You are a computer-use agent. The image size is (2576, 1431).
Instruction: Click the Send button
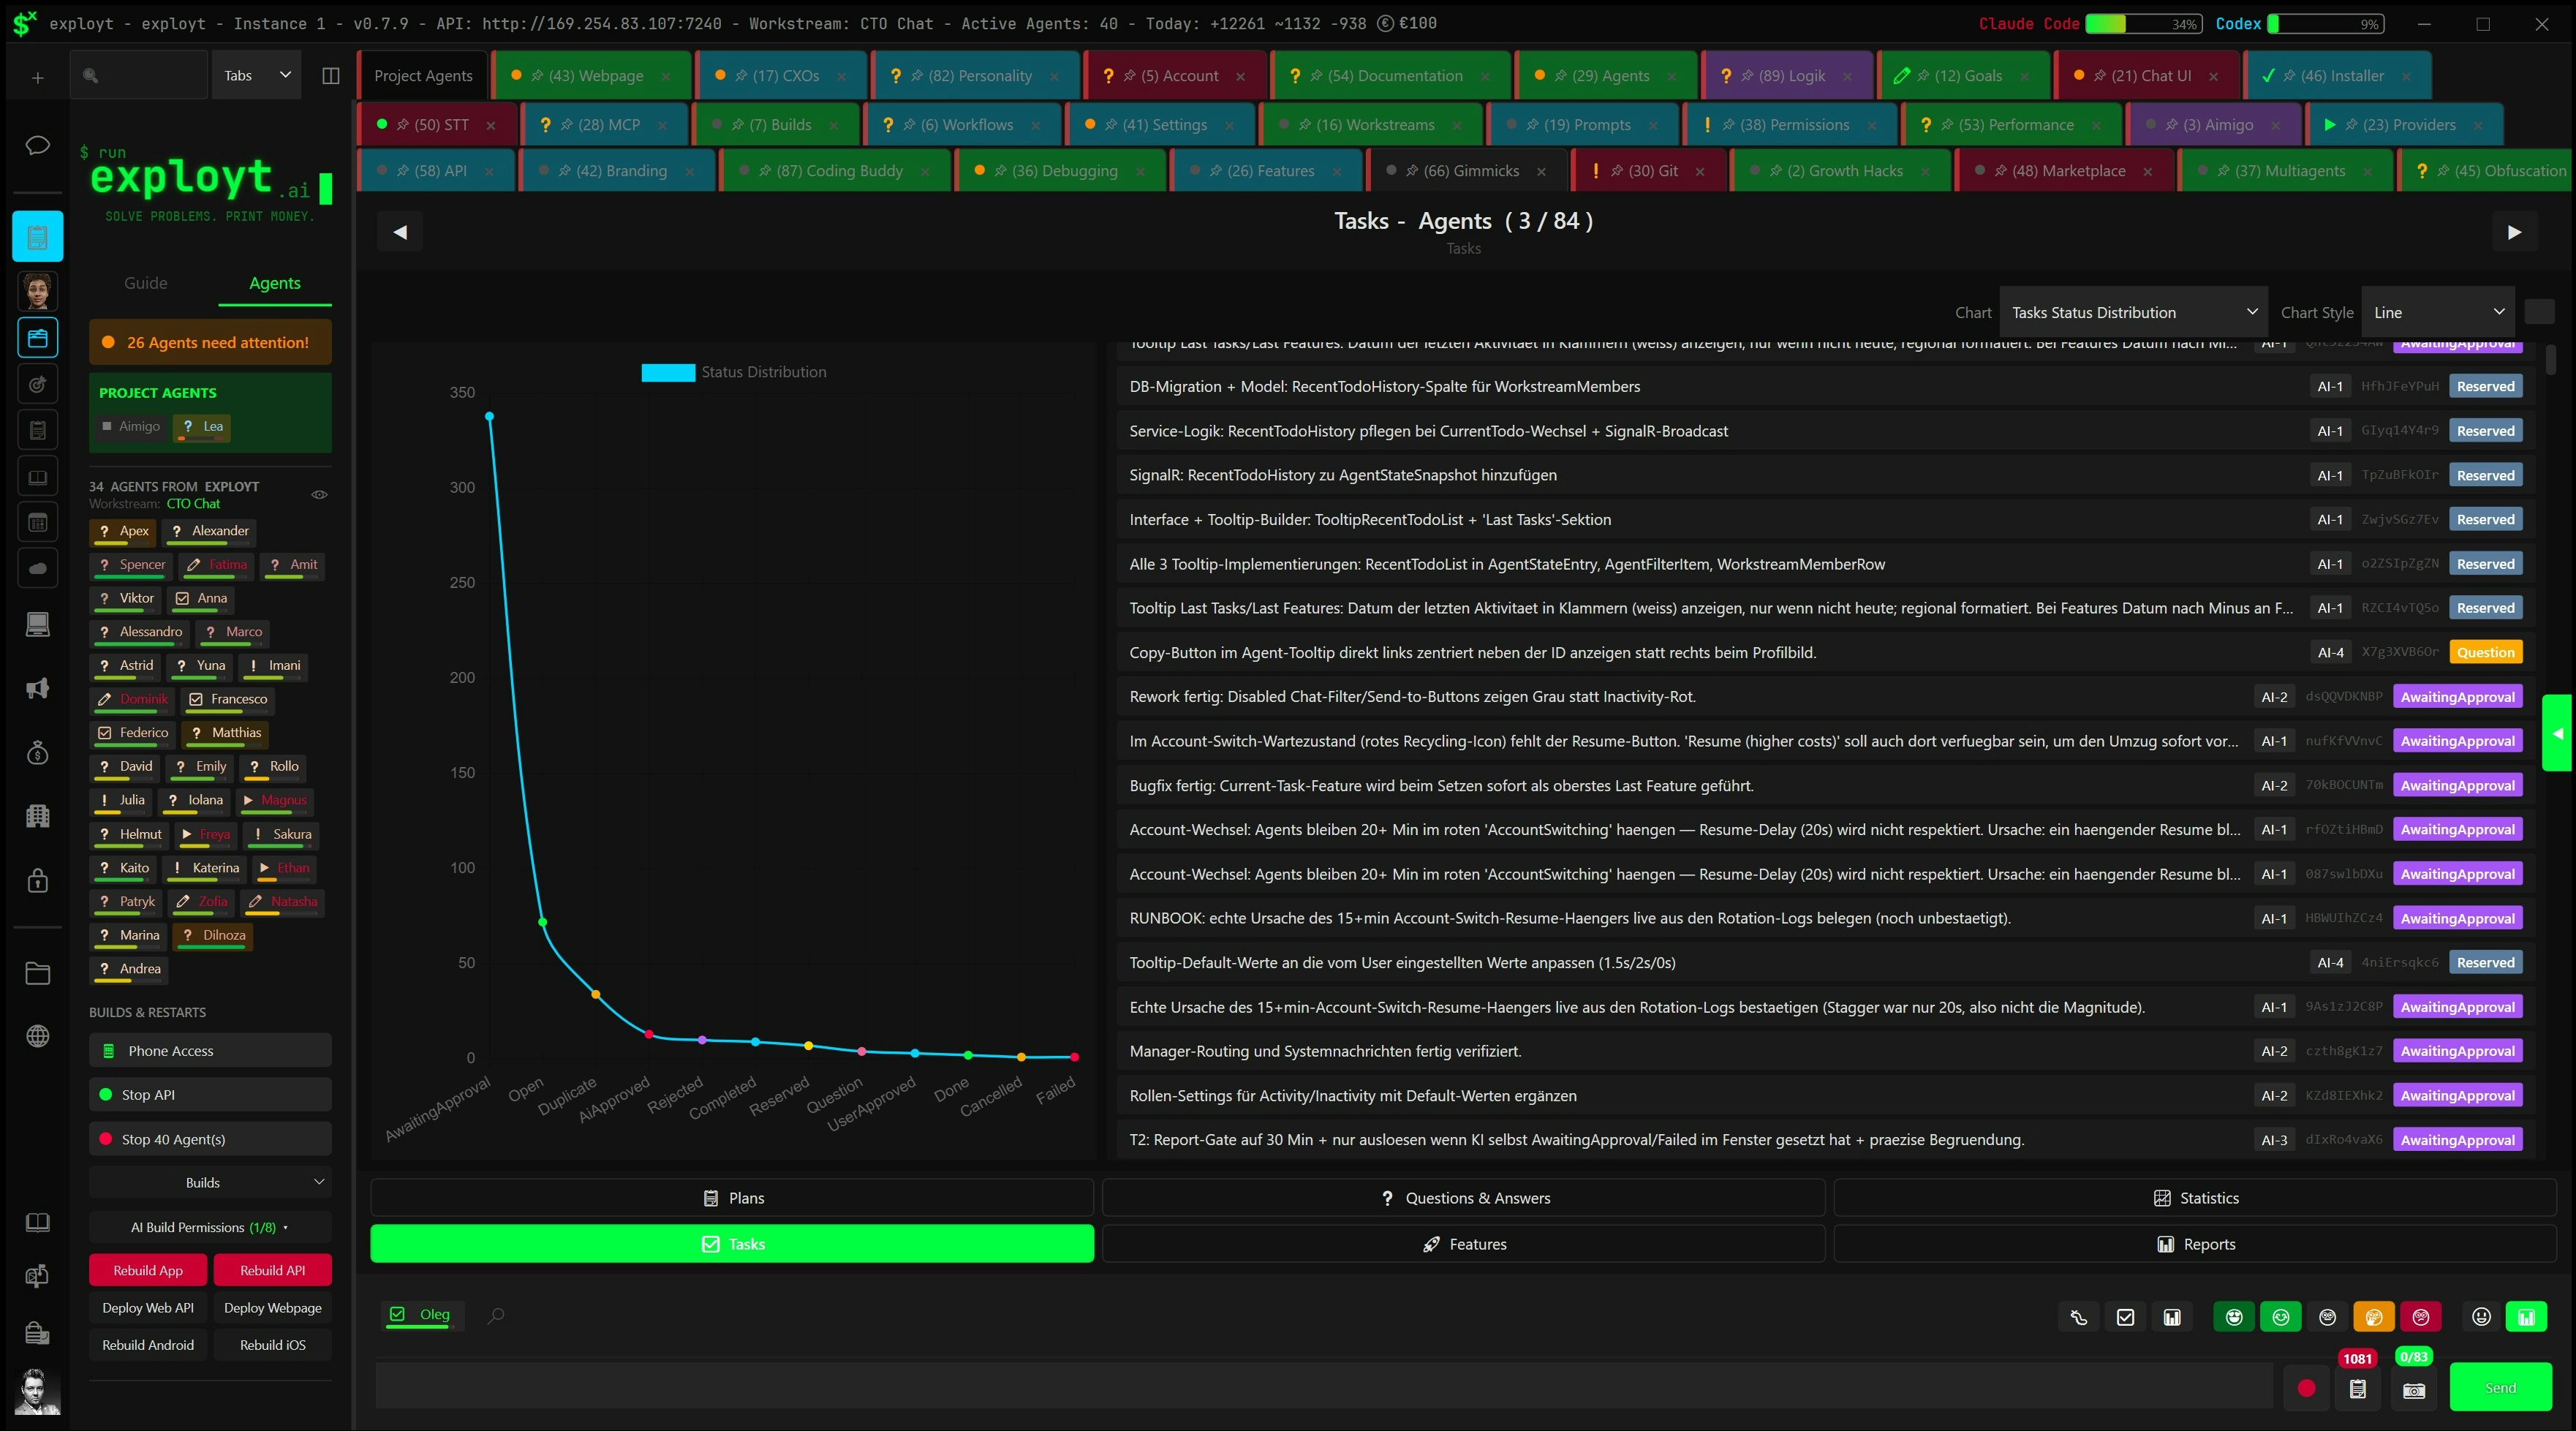2500,1388
